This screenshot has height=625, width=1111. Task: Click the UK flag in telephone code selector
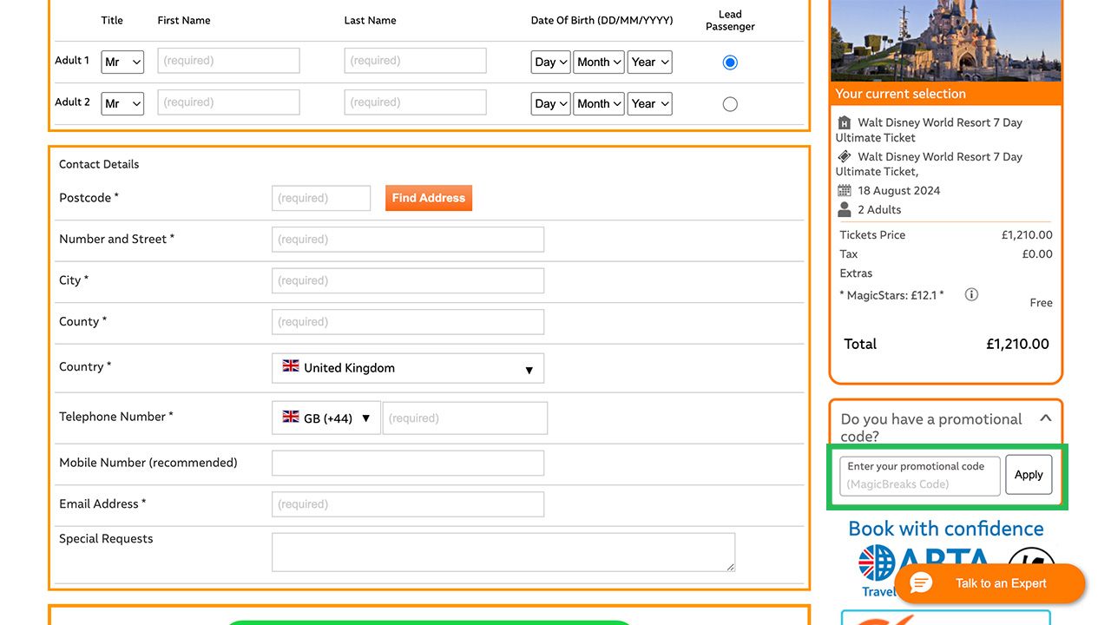click(x=291, y=417)
